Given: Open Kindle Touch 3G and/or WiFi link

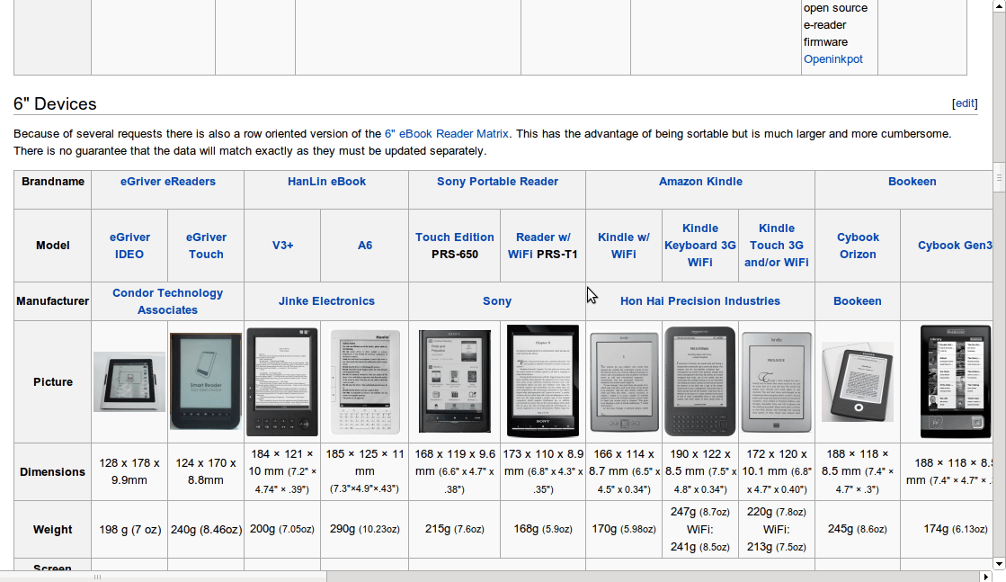Looking at the screenshot, I should point(777,245).
